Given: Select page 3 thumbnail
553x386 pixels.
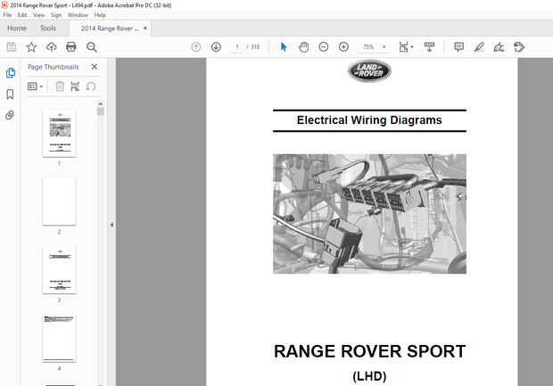Looking at the screenshot, I should pos(59,269).
